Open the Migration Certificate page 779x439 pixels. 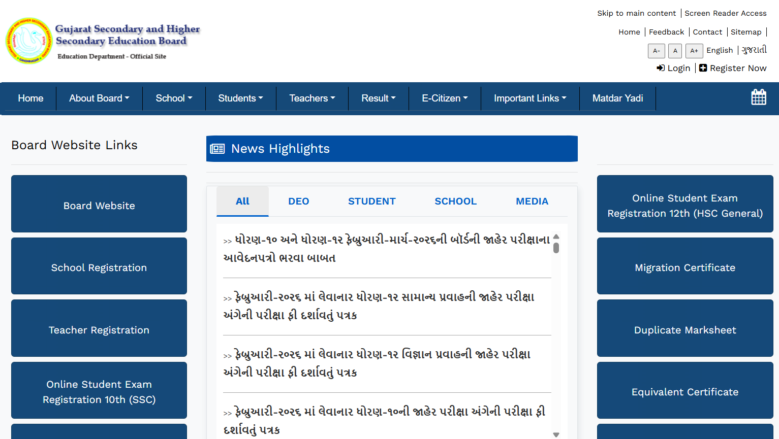(684, 267)
